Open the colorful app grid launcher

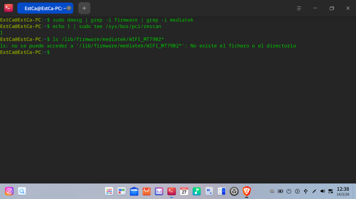click(109, 191)
